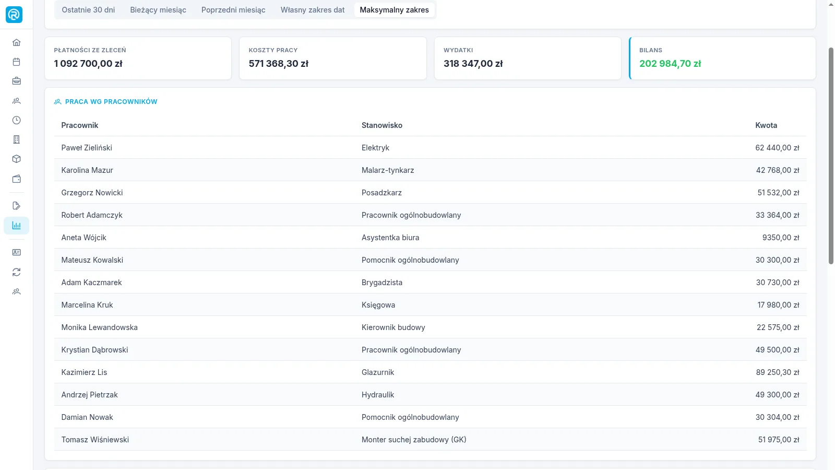
Task: Open the document edit icon in sidebar
Action: pos(16,206)
